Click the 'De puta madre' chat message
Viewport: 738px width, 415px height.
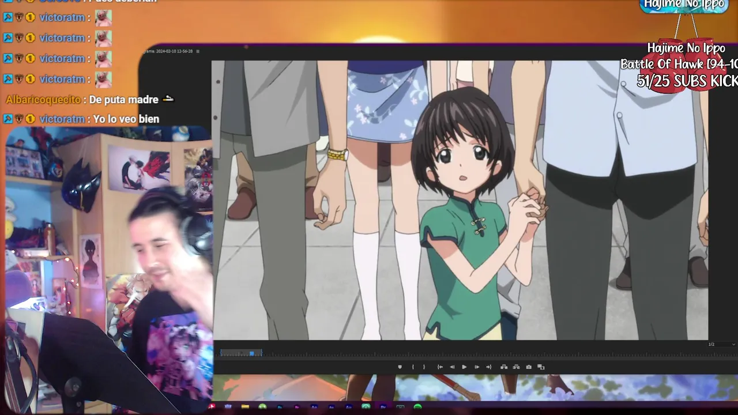point(123,100)
